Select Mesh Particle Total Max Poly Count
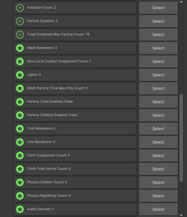 coord(158,88)
